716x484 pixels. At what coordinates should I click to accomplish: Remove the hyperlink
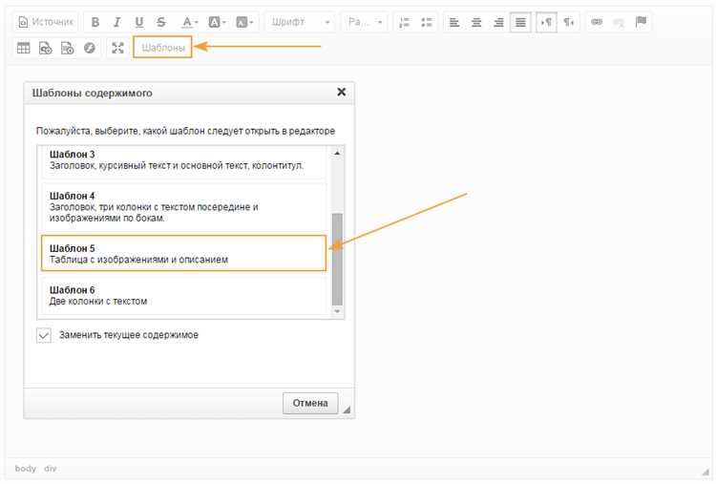[x=619, y=22]
